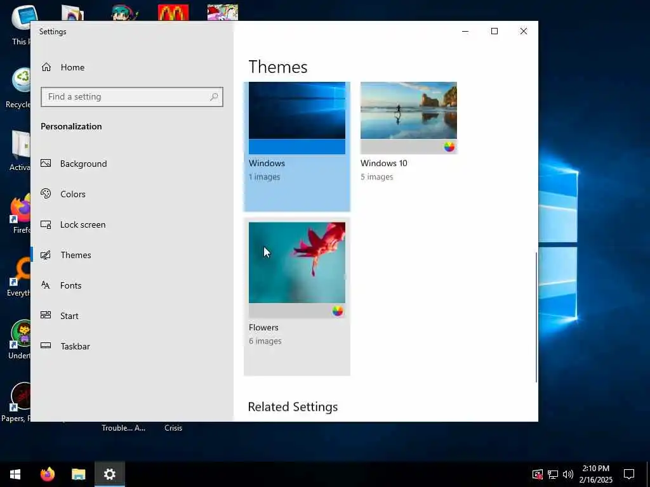Open Lock screen settings
This screenshot has width=650, height=487.
click(x=83, y=224)
